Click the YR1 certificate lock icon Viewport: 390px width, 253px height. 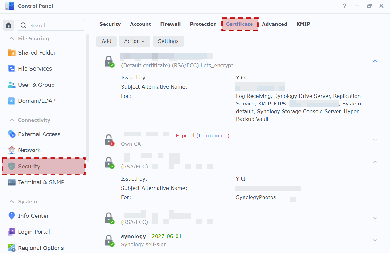109,163
